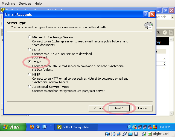Click the Next button in the wizard
The height and width of the screenshot is (137, 175).
pos(119,108)
